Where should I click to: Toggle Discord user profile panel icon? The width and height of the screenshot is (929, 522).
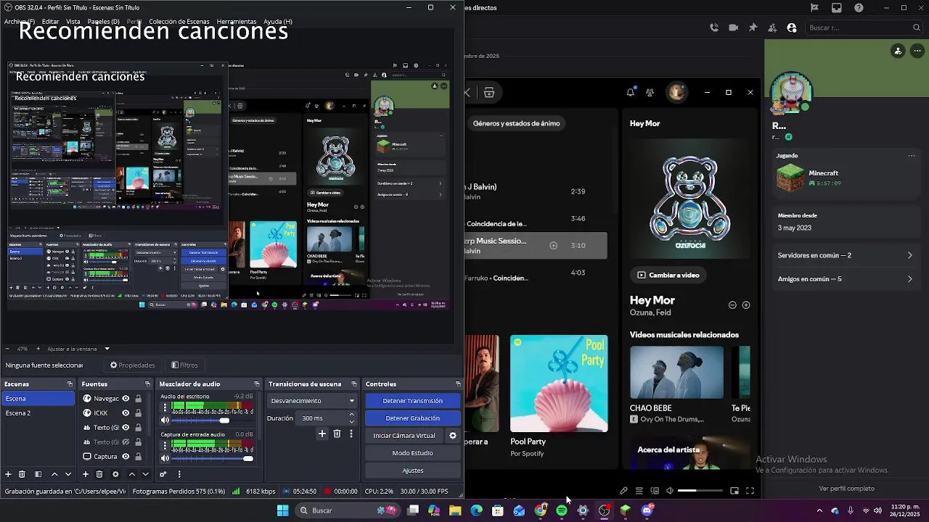click(x=791, y=28)
